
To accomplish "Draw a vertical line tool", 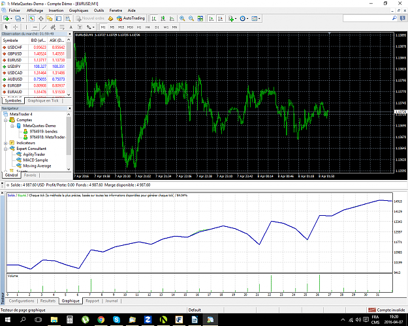I will click(x=26, y=27).
